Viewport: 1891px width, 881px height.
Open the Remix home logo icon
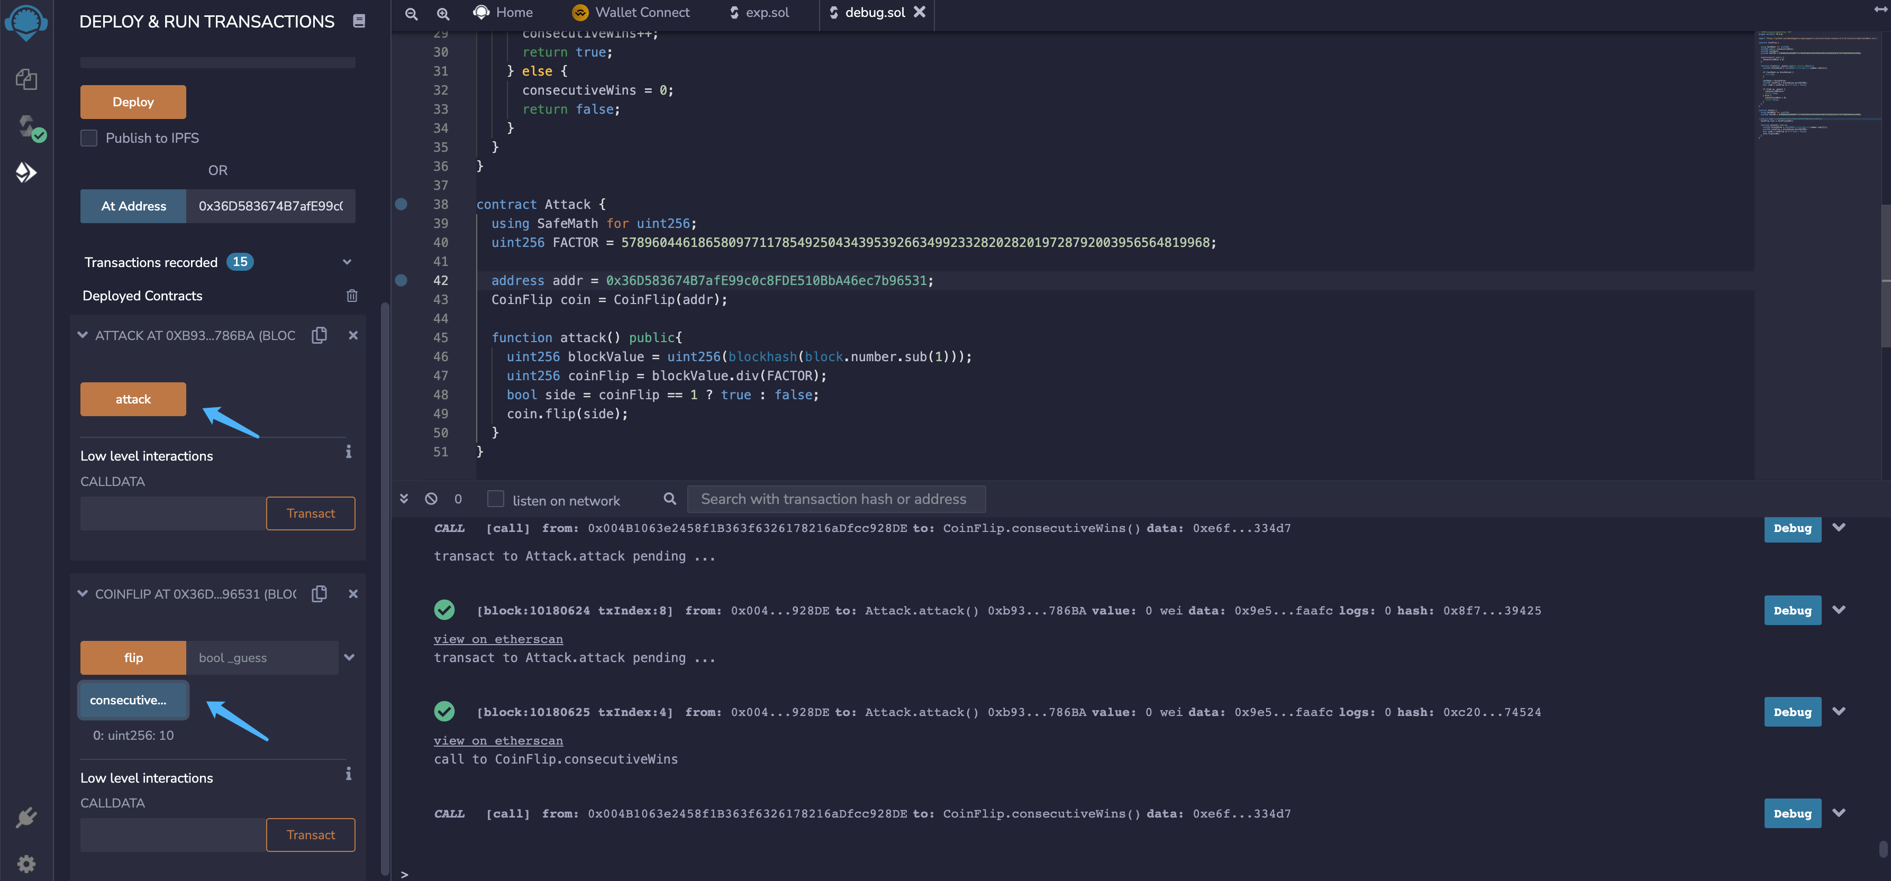click(x=26, y=22)
